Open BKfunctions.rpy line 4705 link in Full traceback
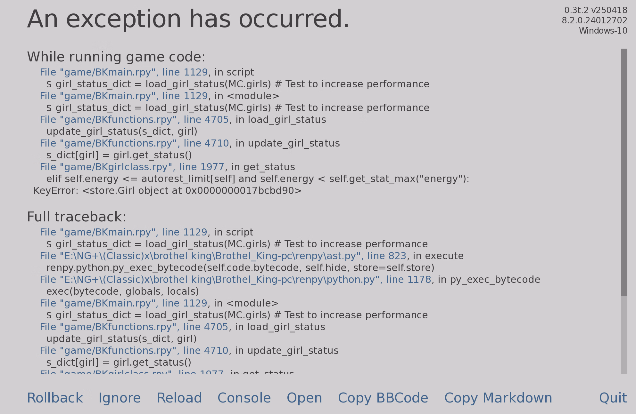636x414 pixels. pos(134,327)
